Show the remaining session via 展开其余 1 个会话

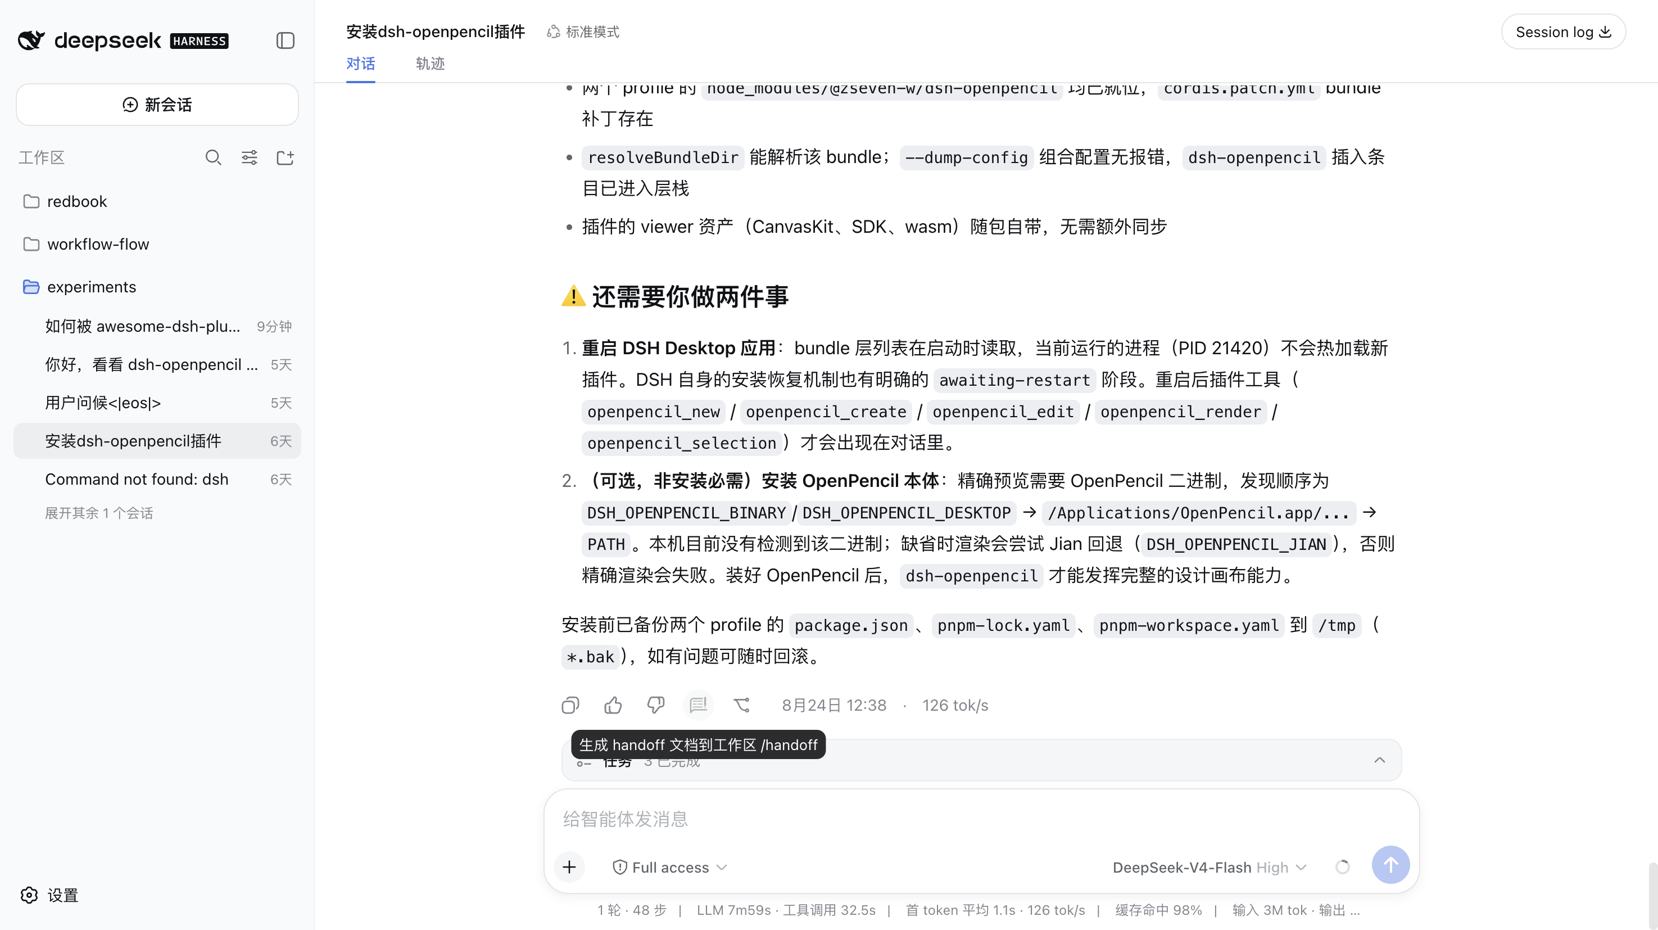(x=99, y=513)
